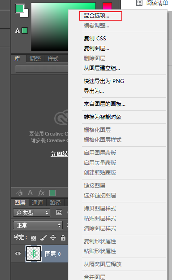
Task: Open the library selection dropdown field
Action: (x=42, y=69)
